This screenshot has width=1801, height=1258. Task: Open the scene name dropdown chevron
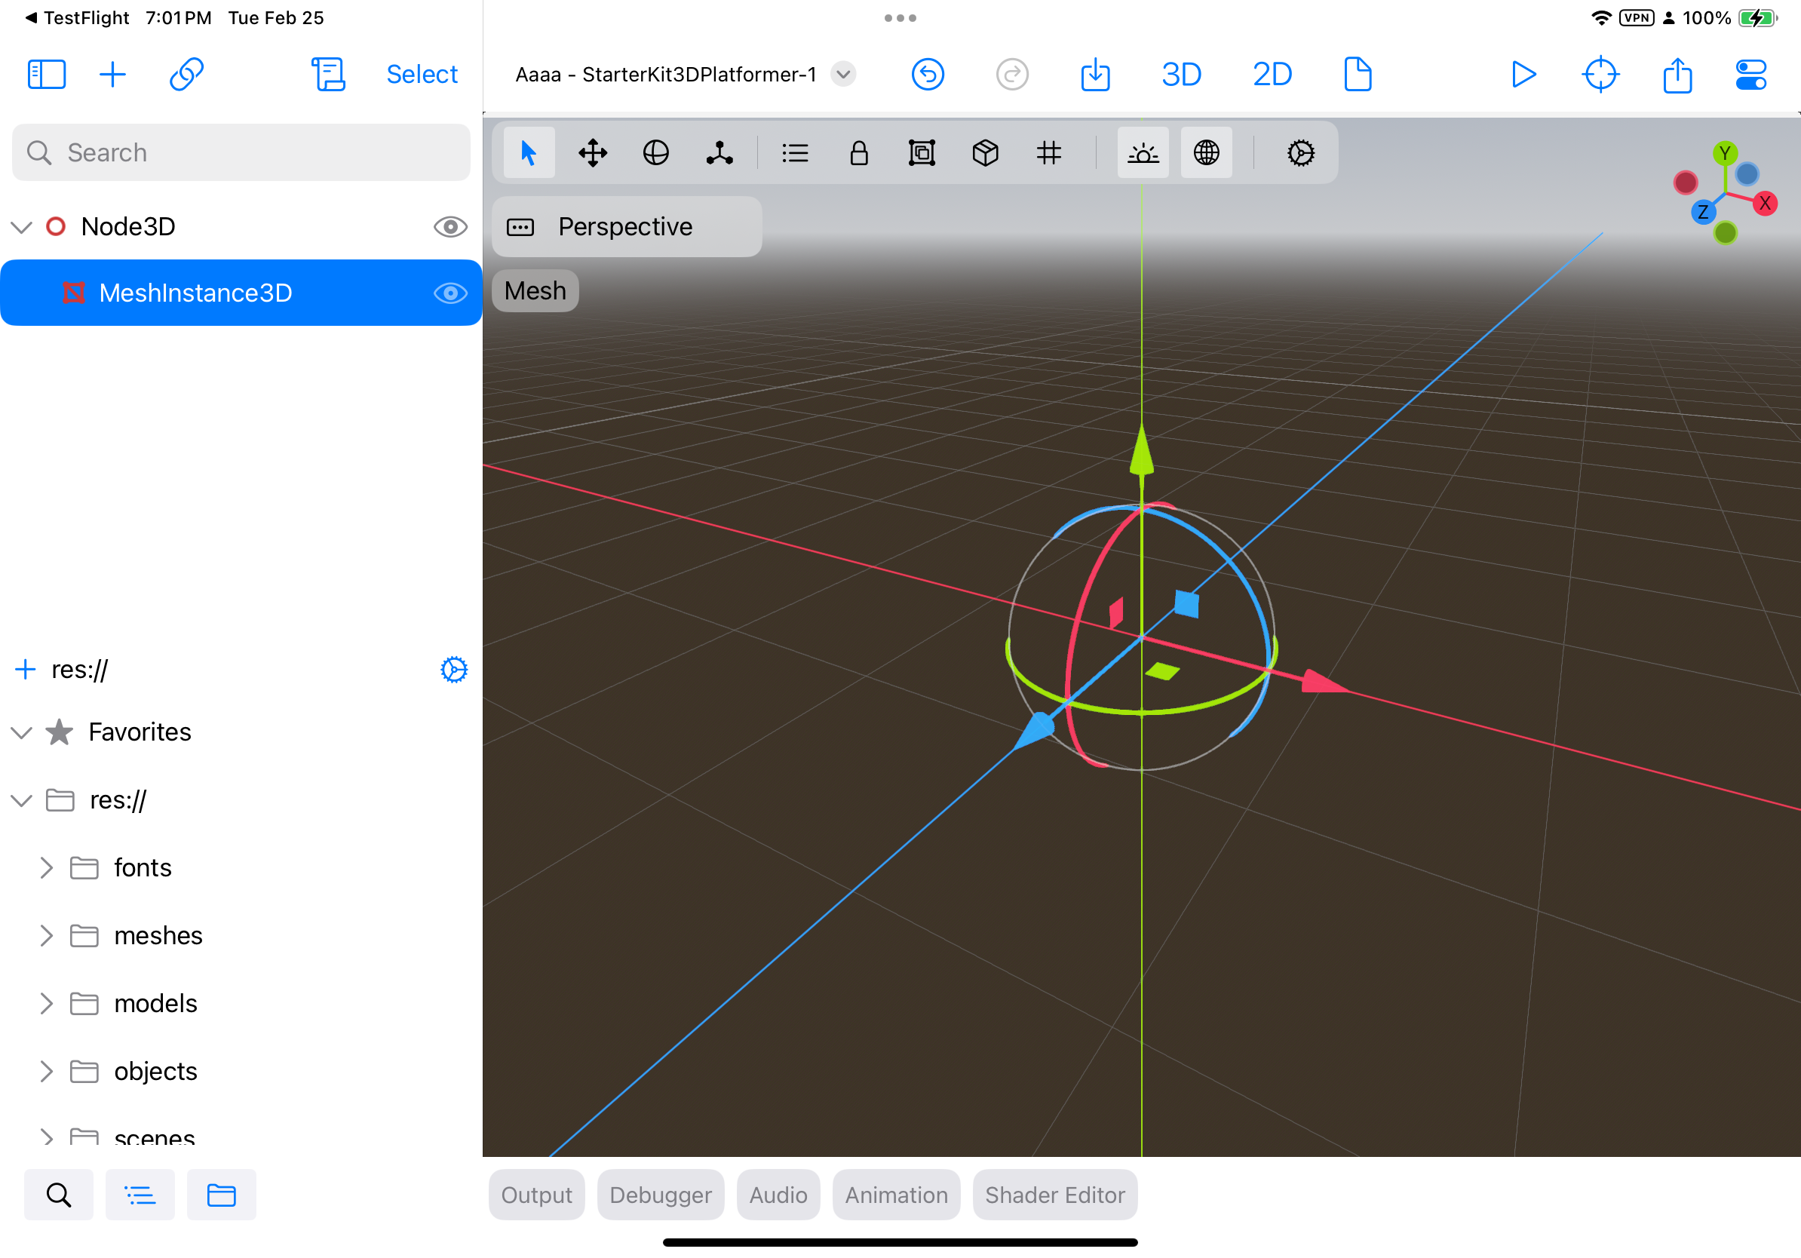pyautogui.click(x=843, y=75)
